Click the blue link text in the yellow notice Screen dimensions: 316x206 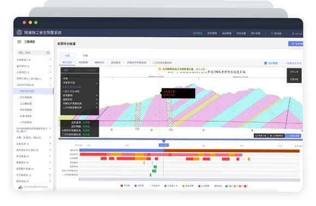[200, 69]
